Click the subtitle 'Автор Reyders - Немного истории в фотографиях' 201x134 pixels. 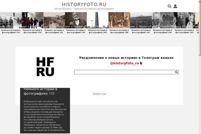pos(84,9)
